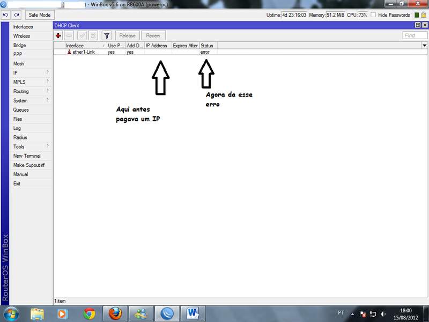Viewport: 429px width, 322px height.
Task: Launch Windows Media Player from taskbar
Action: point(63,314)
